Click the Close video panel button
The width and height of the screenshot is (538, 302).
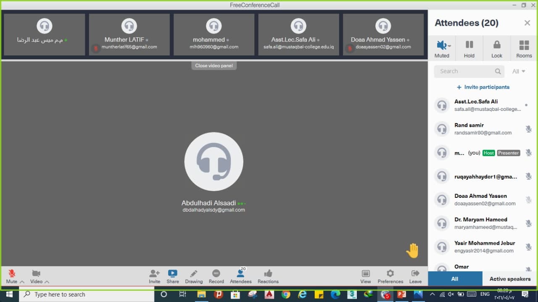[214, 65]
